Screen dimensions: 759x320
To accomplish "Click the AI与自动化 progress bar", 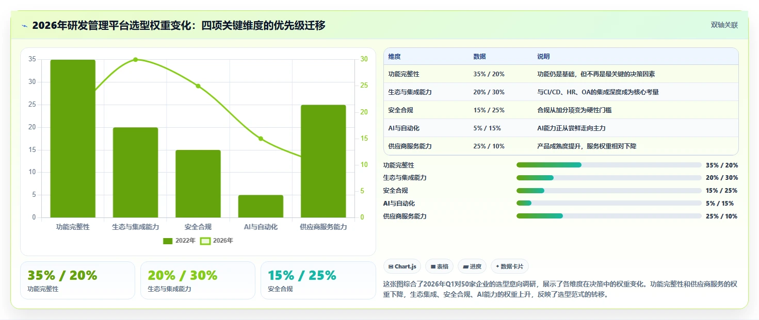I will (609, 203).
